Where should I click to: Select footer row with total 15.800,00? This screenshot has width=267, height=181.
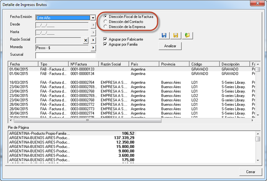click(x=72, y=147)
